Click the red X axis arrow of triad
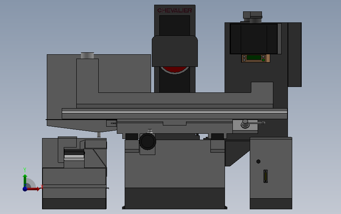Viewport: 341px width, 214px height. (x=33, y=189)
